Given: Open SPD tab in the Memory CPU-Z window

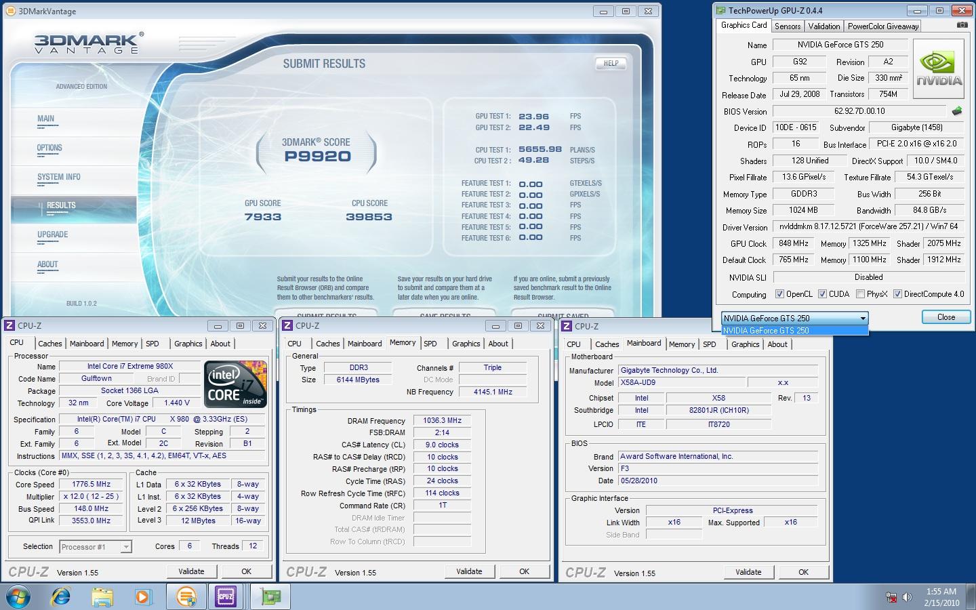Looking at the screenshot, I should (x=430, y=344).
